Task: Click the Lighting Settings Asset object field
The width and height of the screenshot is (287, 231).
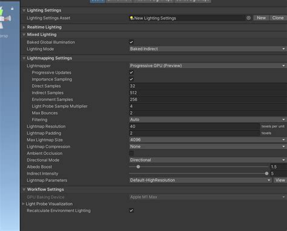Action: [x=190, y=18]
